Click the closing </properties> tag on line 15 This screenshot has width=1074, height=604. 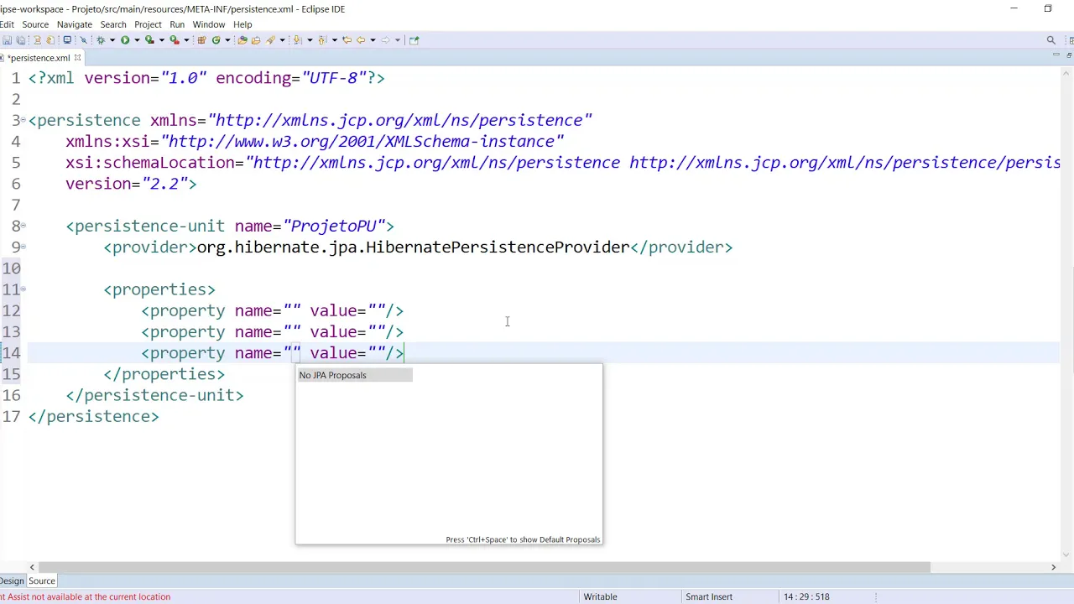[164, 374]
